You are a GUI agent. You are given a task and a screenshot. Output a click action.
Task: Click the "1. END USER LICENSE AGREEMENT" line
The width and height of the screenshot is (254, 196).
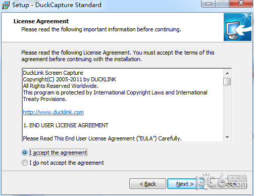point(66,125)
